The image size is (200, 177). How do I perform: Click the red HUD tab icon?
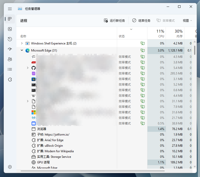[x=34, y=62]
